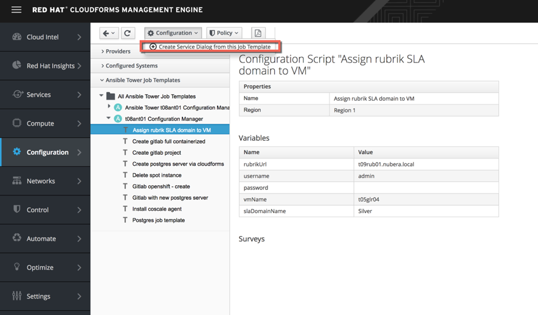Screen dimensions: 538x315
Task: Click the template icon beside Delete spot instance
Action: click(125, 175)
